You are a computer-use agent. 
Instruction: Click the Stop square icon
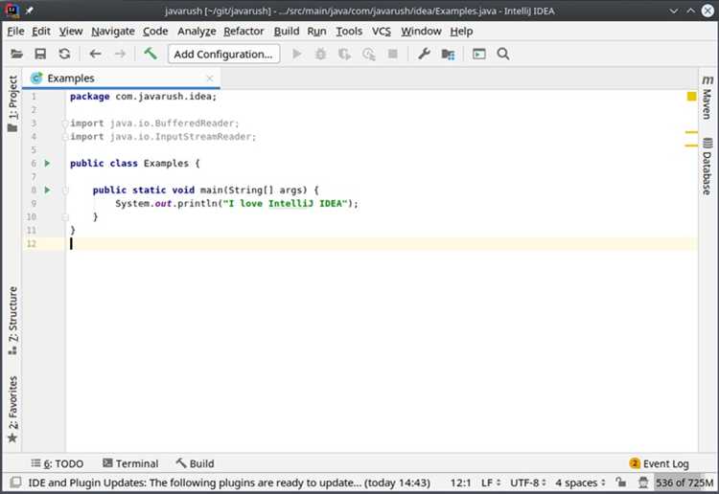point(393,54)
